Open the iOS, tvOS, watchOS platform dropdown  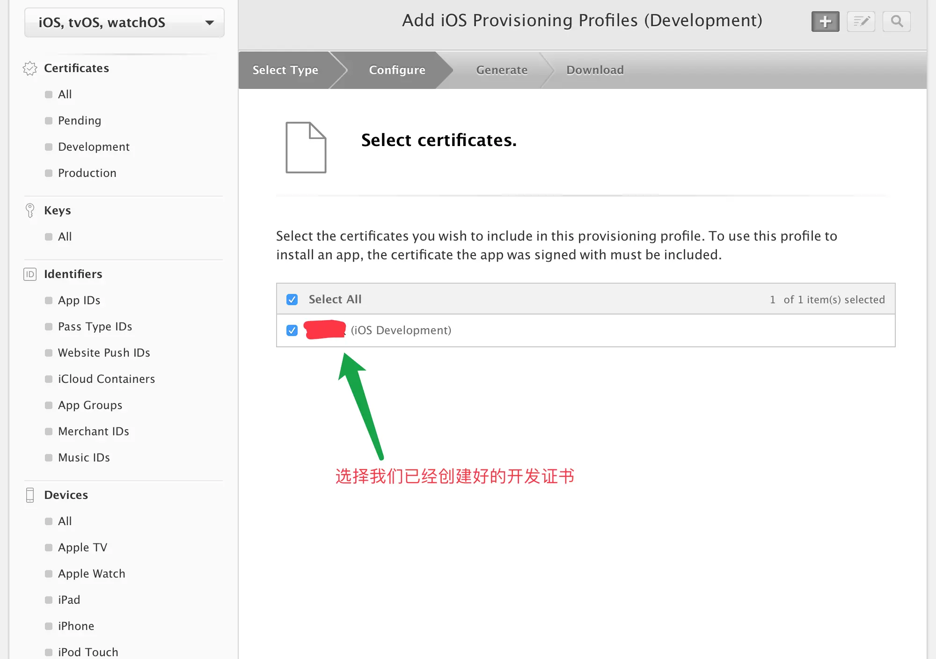[x=124, y=22]
